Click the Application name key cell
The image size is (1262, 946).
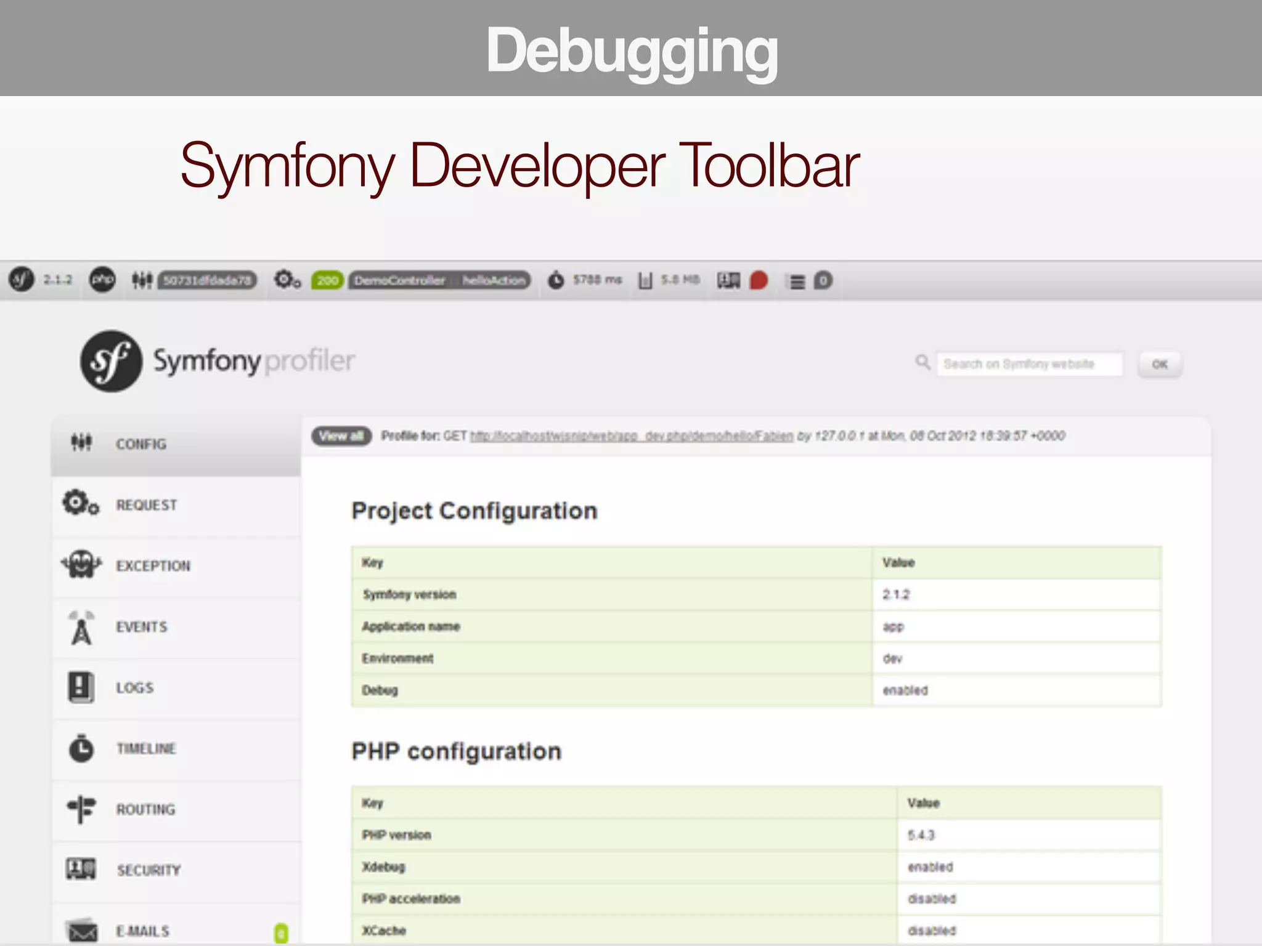(612, 626)
